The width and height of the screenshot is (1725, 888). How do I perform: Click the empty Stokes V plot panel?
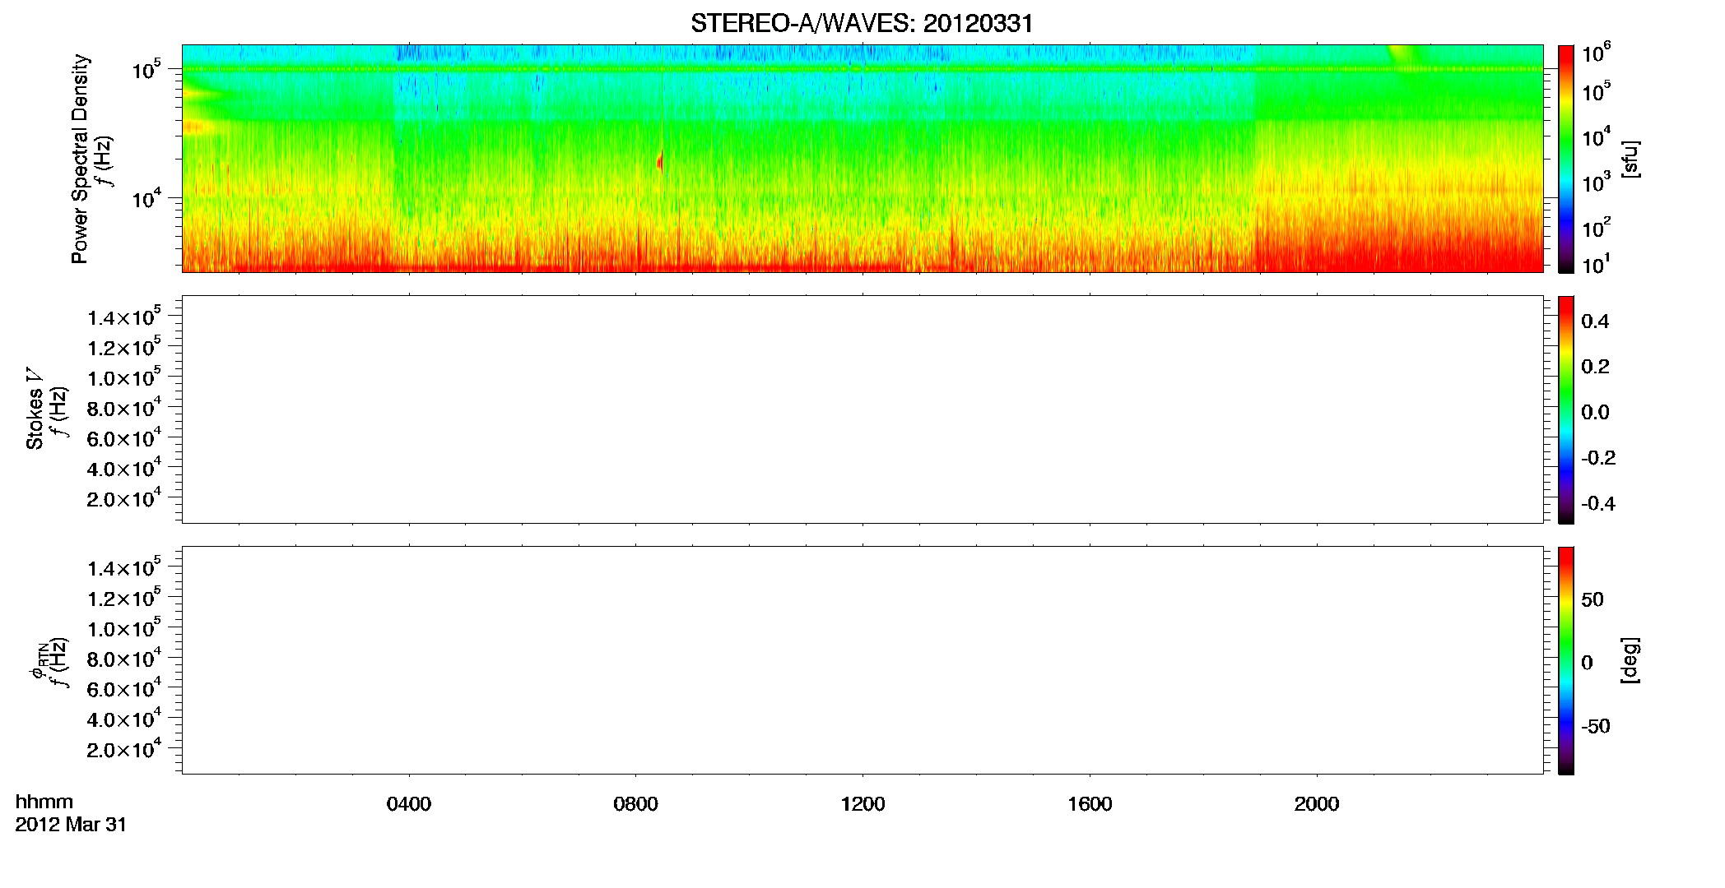point(862,409)
